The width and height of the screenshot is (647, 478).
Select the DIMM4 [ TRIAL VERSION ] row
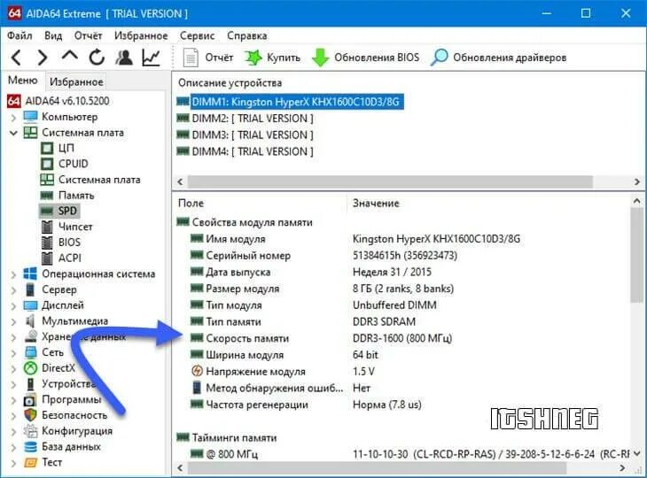coord(245,151)
